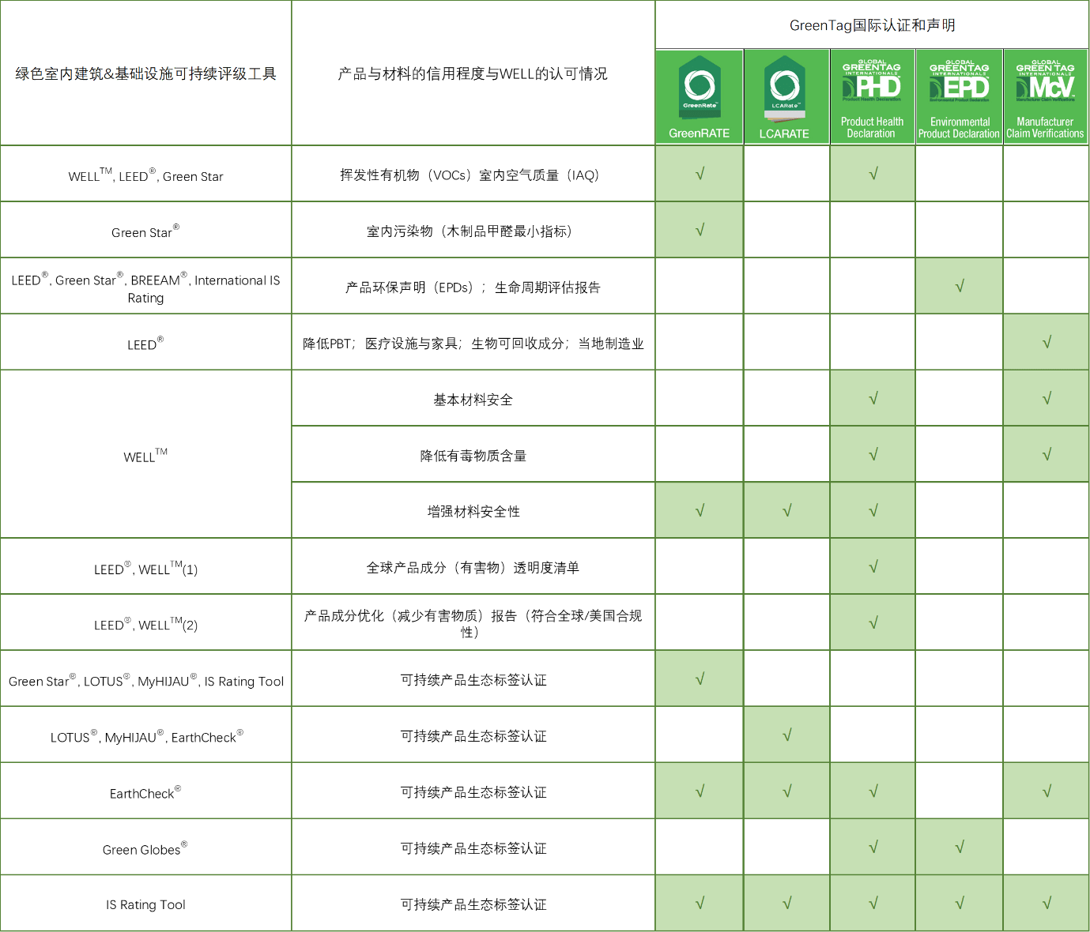Click cell '室内污染物（木制品甲醛最小指标）'
The height and width of the screenshot is (932, 1090).
click(x=473, y=231)
